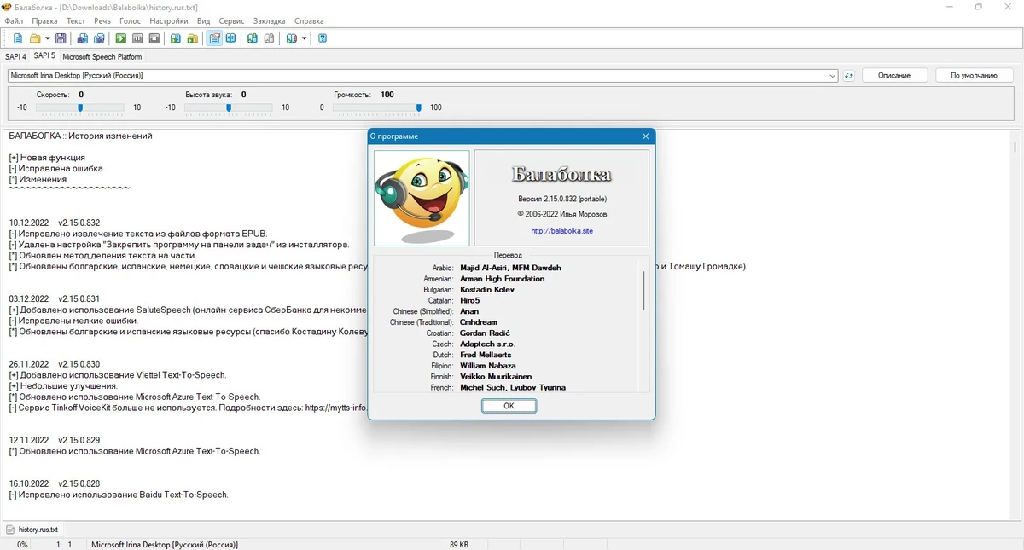The image size is (1024, 550).
Task: Open the Настройки menu
Action: point(168,20)
